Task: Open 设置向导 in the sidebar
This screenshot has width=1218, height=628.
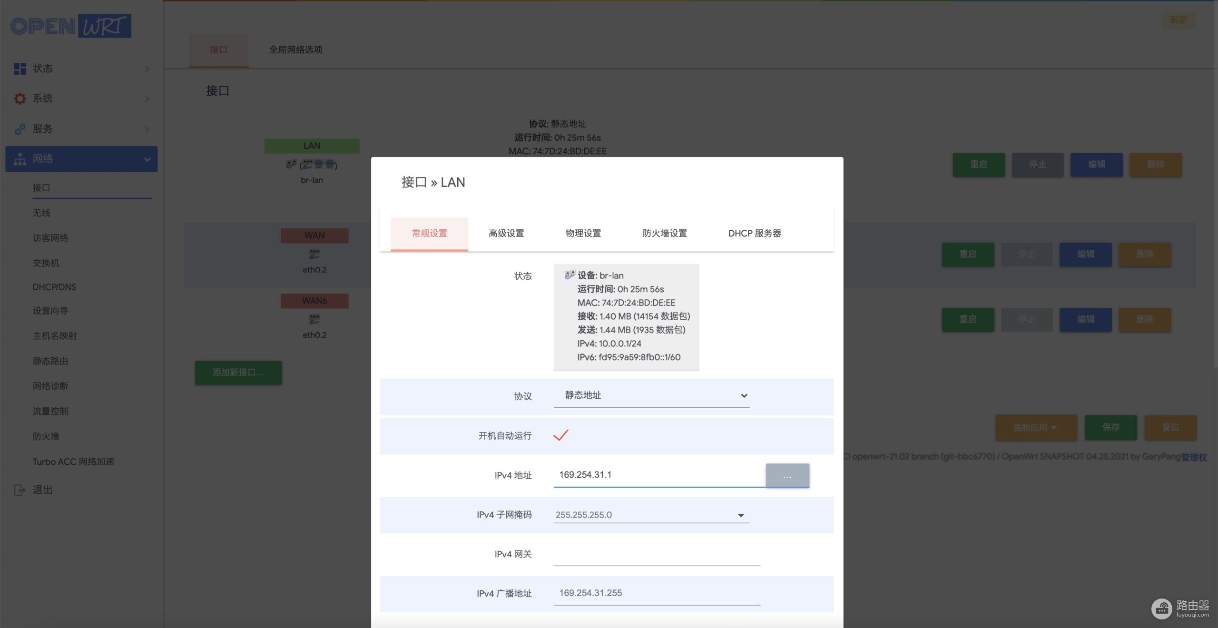Action: tap(50, 311)
